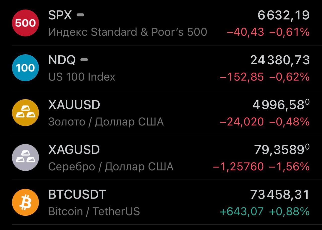Open the BTCUSDT ticker name
The height and width of the screenshot is (230, 322).
pyautogui.click(x=77, y=195)
